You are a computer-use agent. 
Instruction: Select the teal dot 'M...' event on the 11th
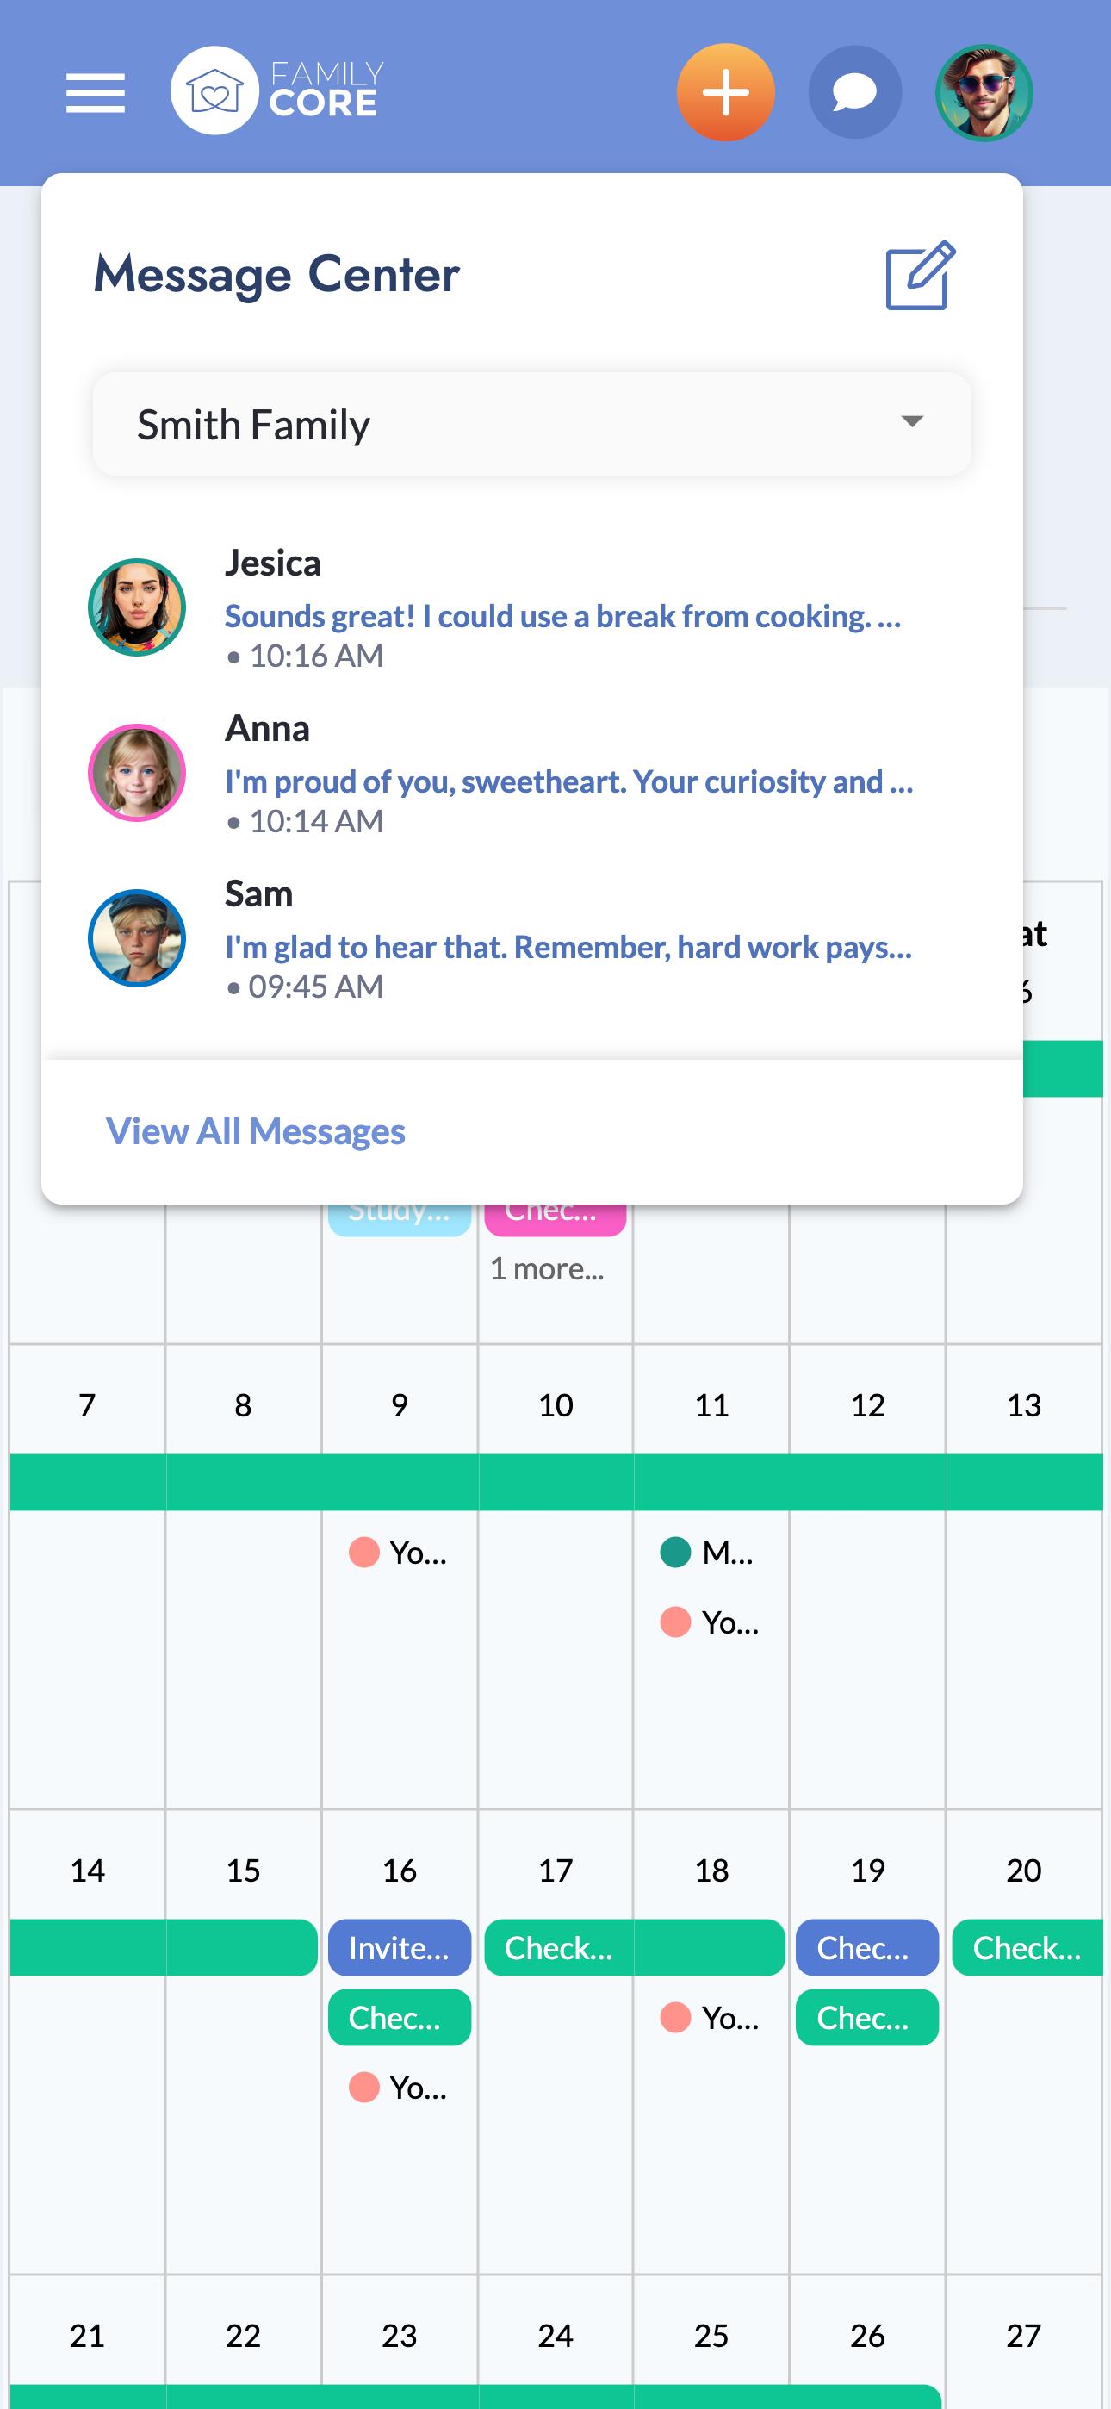[708, 1553]
